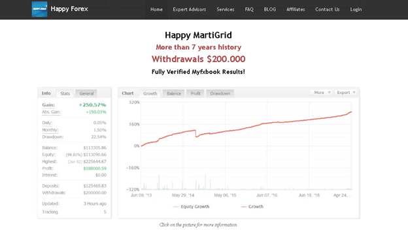The width and height of the screenshot is (408, 235).
Task: Select the Growth chart tab
Action: click(150, 93)
